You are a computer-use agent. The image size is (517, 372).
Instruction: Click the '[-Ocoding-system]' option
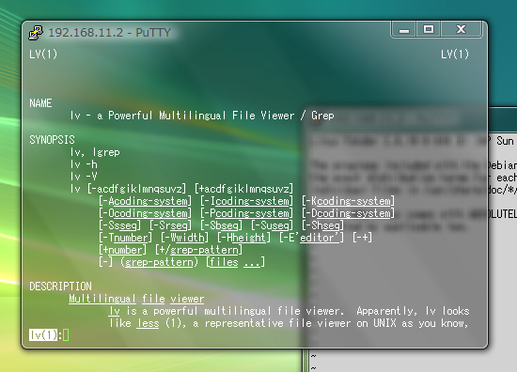145,213
